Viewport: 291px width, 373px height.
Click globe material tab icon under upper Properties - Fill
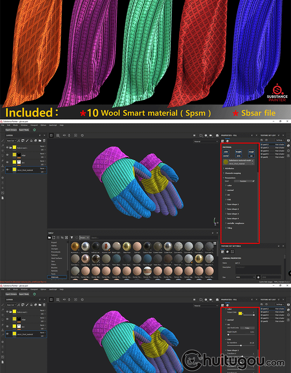point(227,141)
